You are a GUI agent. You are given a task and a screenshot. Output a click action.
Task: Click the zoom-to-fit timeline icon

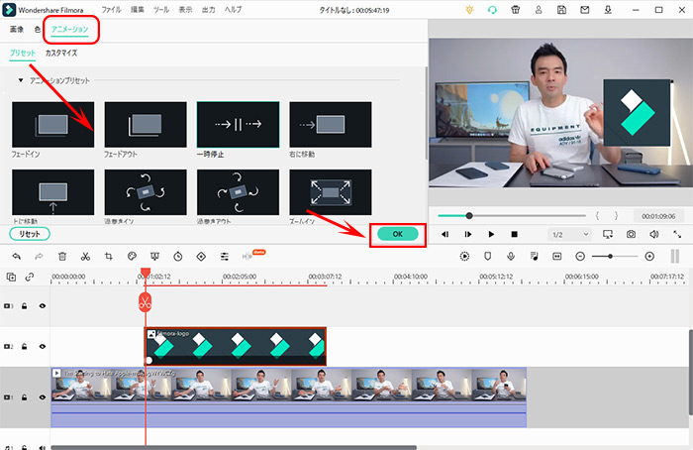pos(556,256)
